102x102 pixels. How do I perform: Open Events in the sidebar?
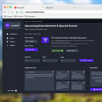[x=10, y=38]
